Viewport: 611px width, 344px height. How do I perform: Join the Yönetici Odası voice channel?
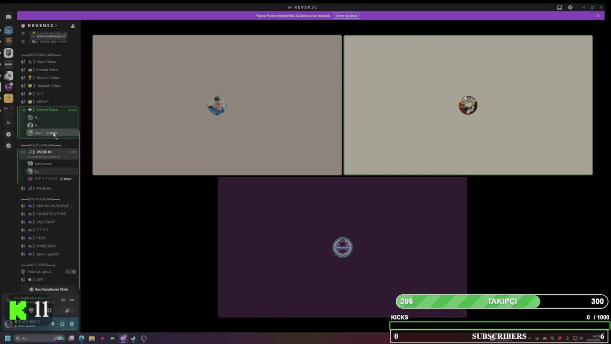(48, 78)
